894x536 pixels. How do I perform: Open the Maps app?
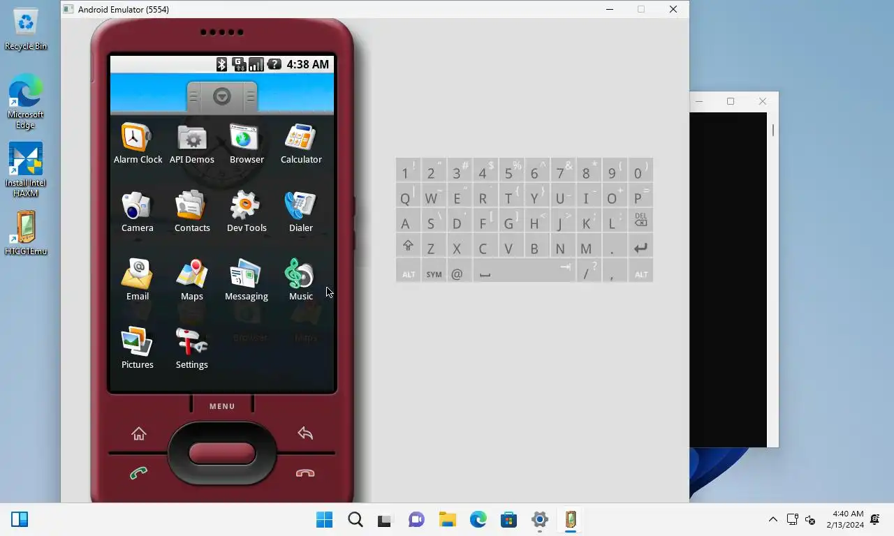[192, 281]
